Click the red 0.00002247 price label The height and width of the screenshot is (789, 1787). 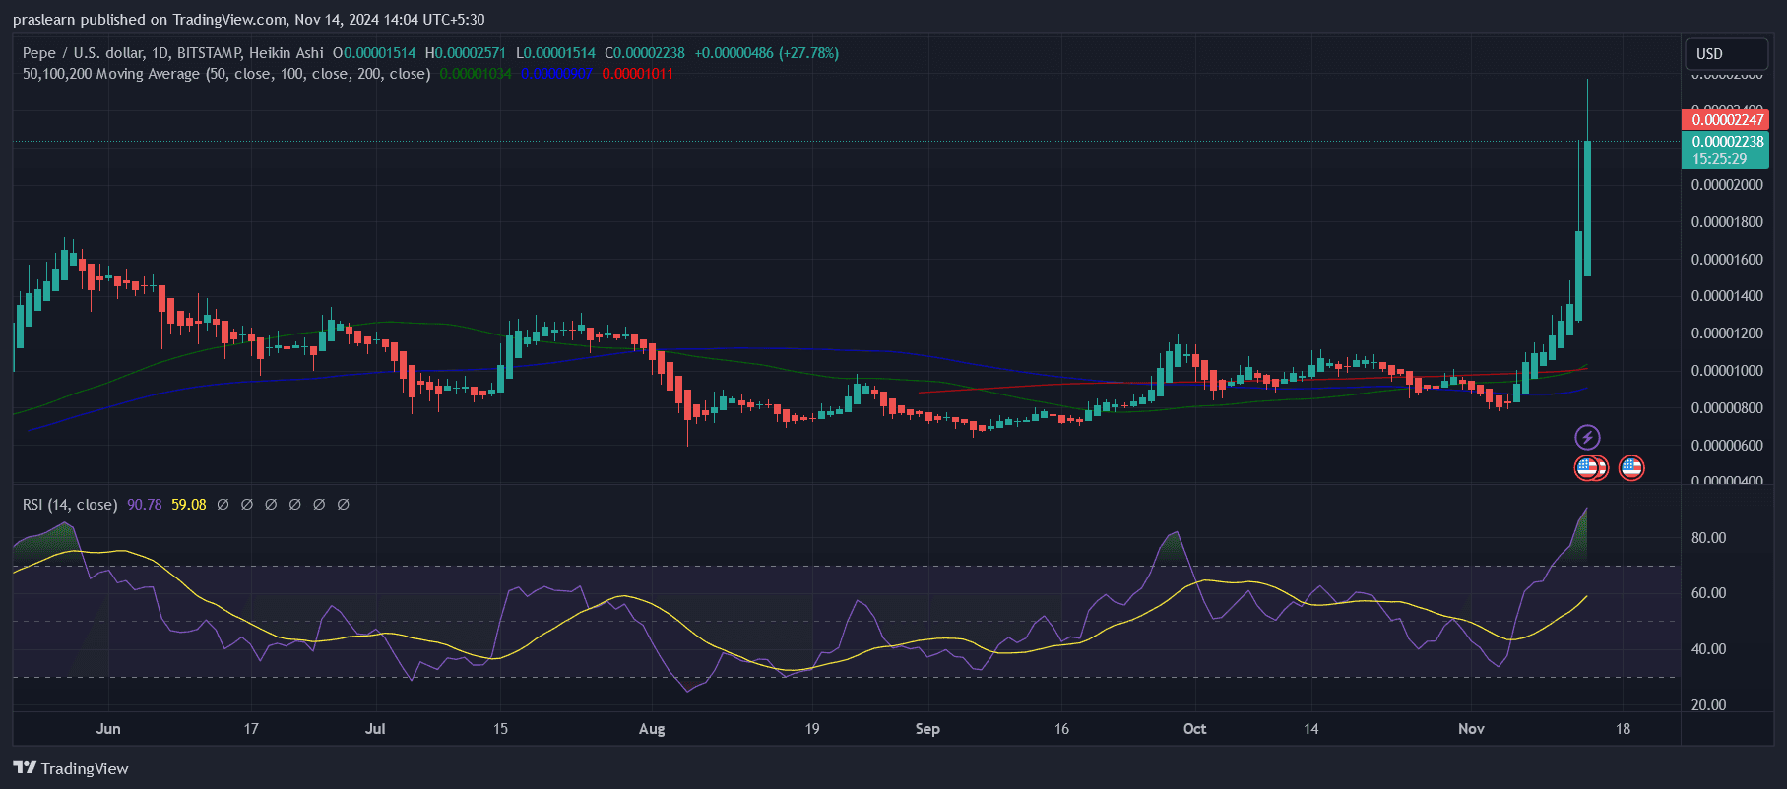[1727, 120]
